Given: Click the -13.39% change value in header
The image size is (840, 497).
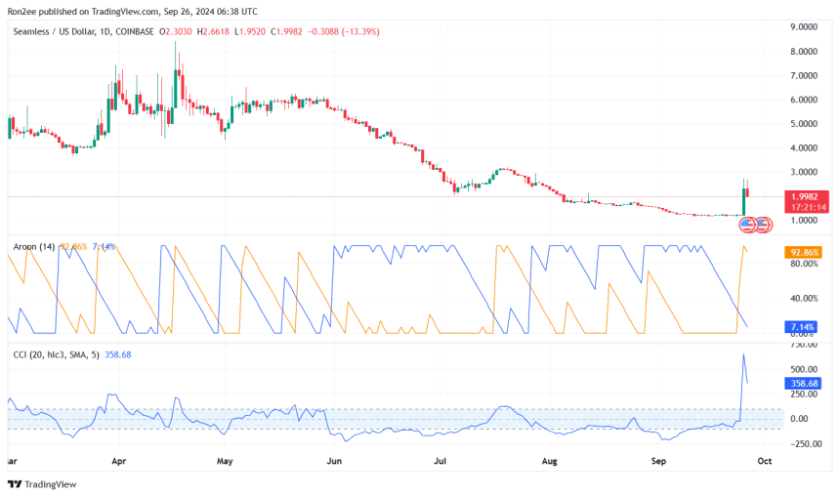Looking at the screenshot, I should point(360,32).
